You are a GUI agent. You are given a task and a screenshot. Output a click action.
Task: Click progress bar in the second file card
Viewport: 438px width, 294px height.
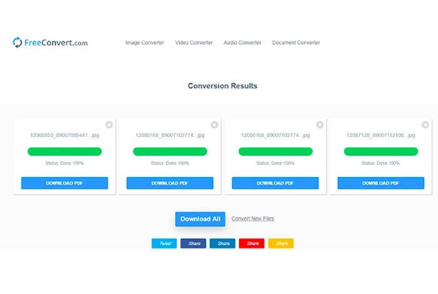(170, 151)
